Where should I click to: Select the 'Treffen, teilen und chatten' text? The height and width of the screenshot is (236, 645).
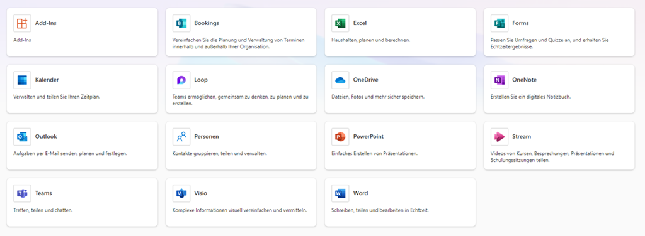[43, 210]
